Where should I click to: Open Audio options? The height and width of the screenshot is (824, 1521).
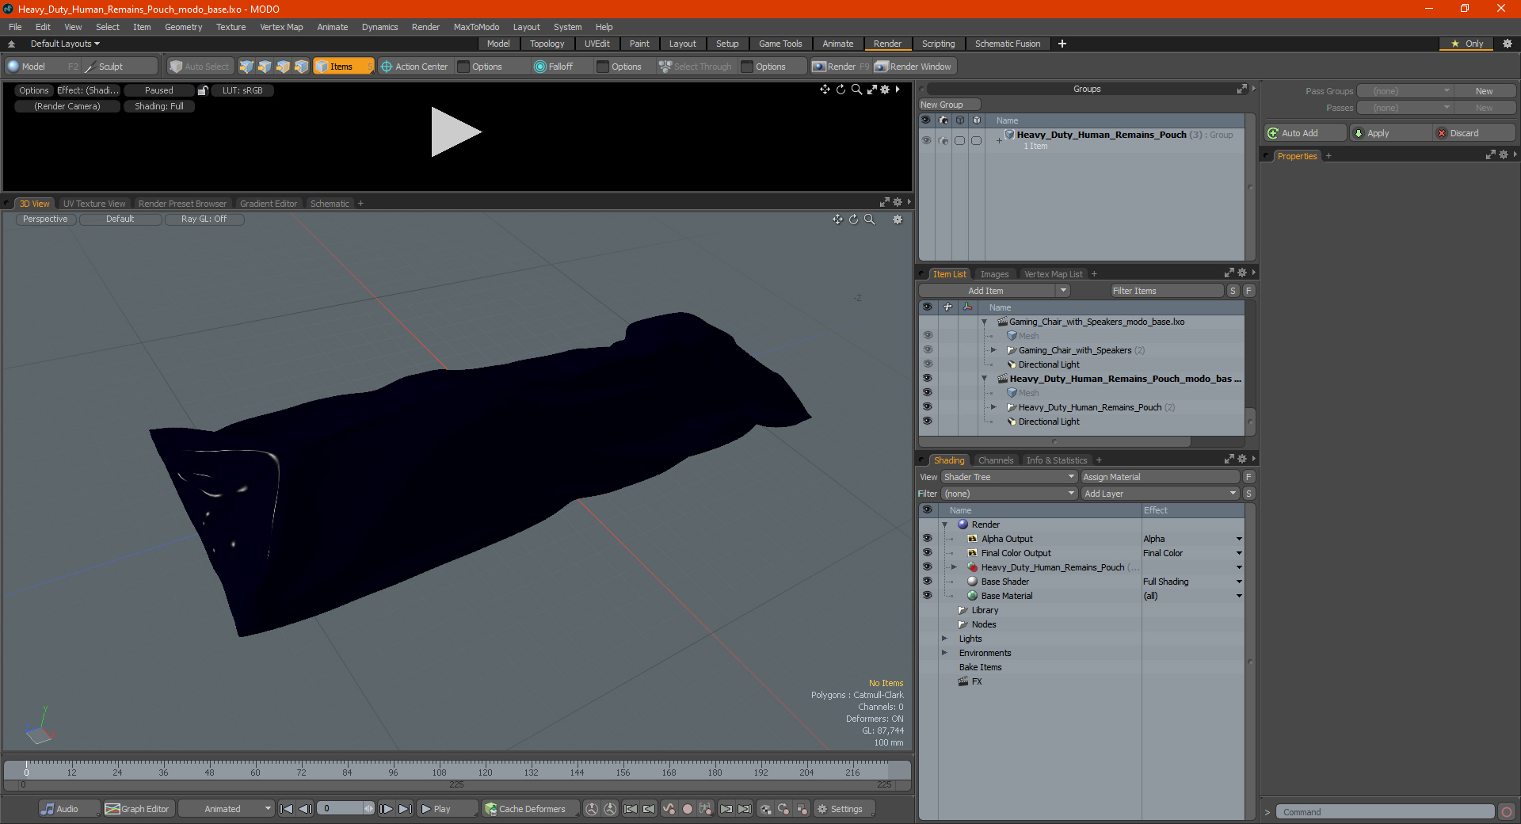(x=69, y=809)
